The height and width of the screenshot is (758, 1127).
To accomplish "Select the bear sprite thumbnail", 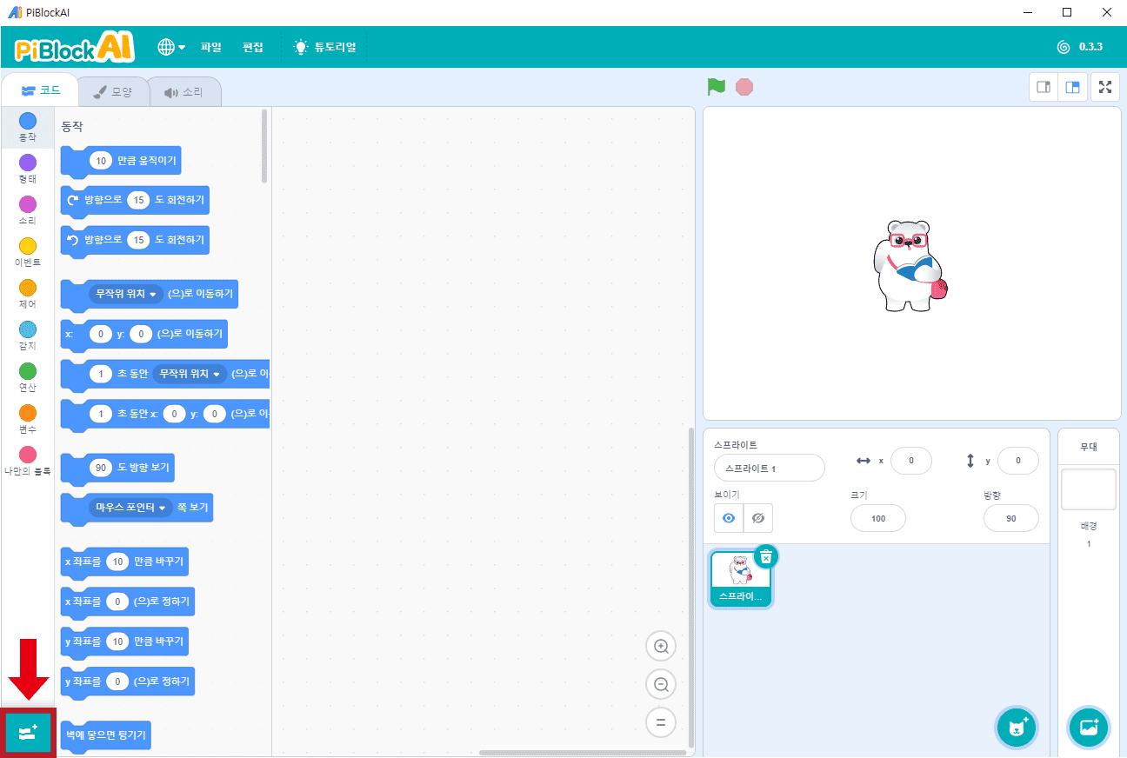I will pyautogui.click(x=741, y=579).
